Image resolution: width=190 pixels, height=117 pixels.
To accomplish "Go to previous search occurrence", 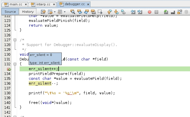I will (80, 12).
